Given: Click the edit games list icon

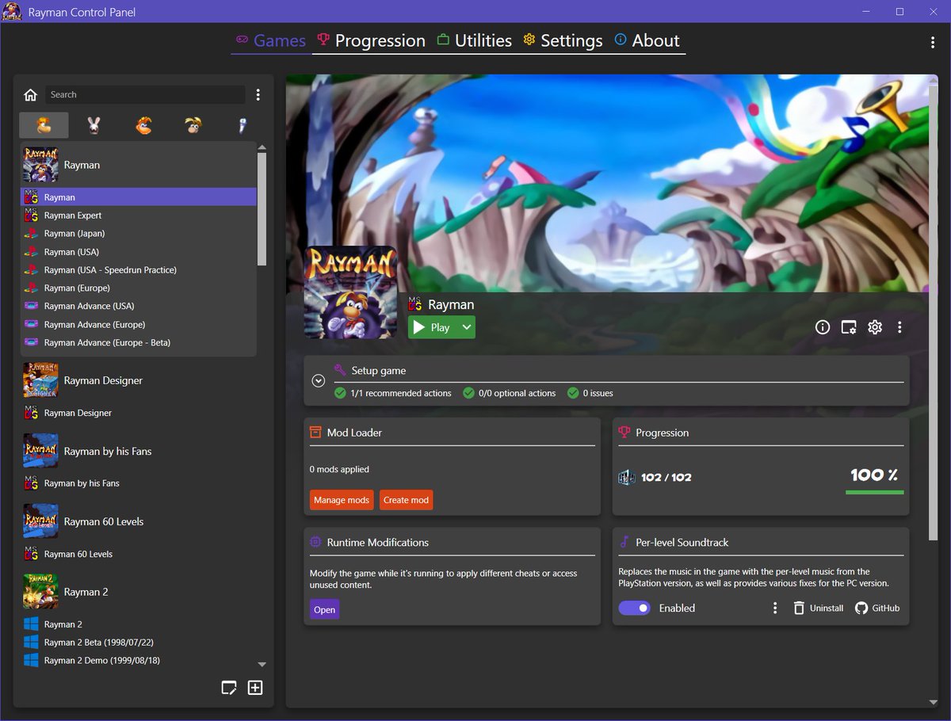Looking at the screenshot, I should pyautogui.click(x=229, y=688).
